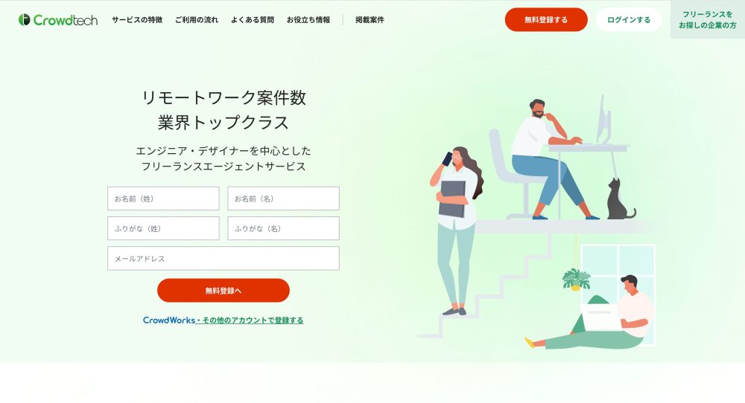Open サービスの特徴 menu item
This screenshot has width=745, height=403.
coord(137,20)
